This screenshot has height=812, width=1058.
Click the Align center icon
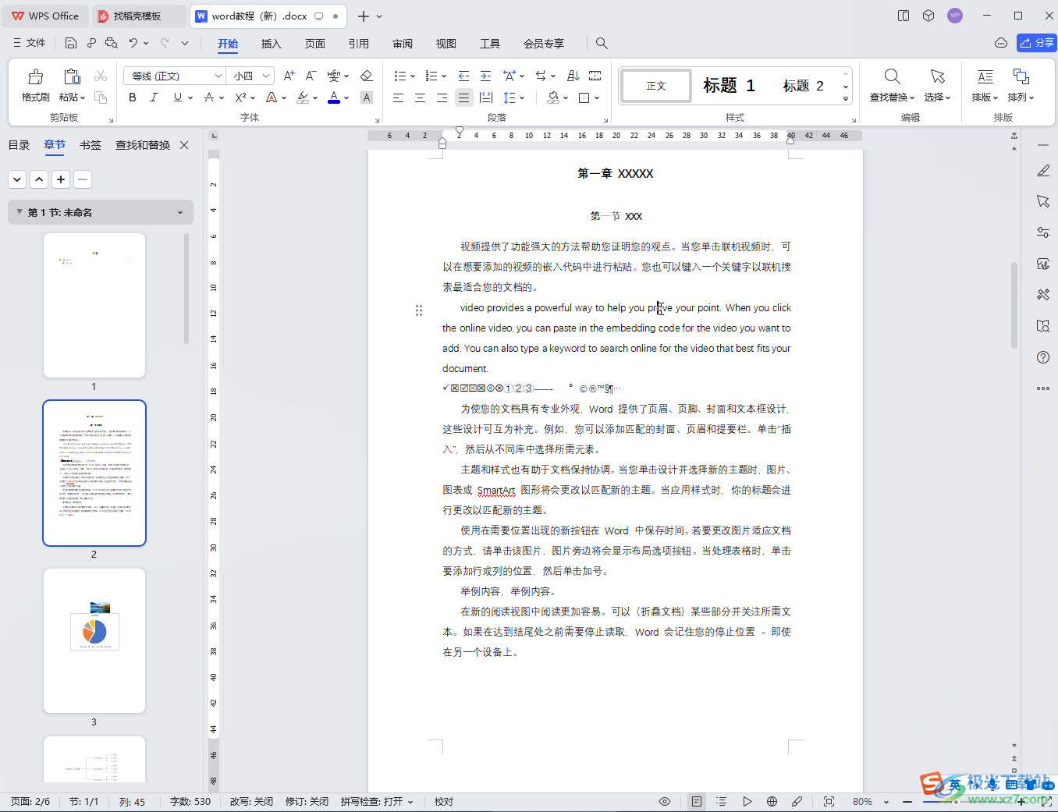point(420,98)
